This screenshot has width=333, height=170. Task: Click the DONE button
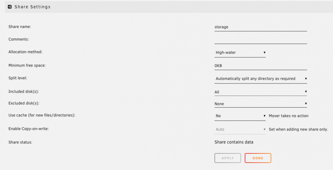258,158
